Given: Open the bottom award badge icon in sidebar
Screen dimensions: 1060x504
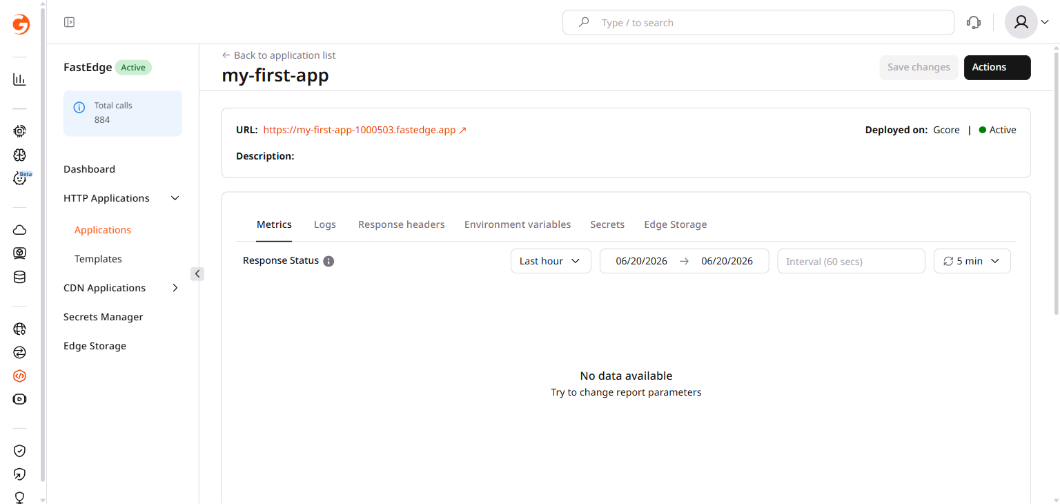Looking at the screenshot, I should (19, 497).
